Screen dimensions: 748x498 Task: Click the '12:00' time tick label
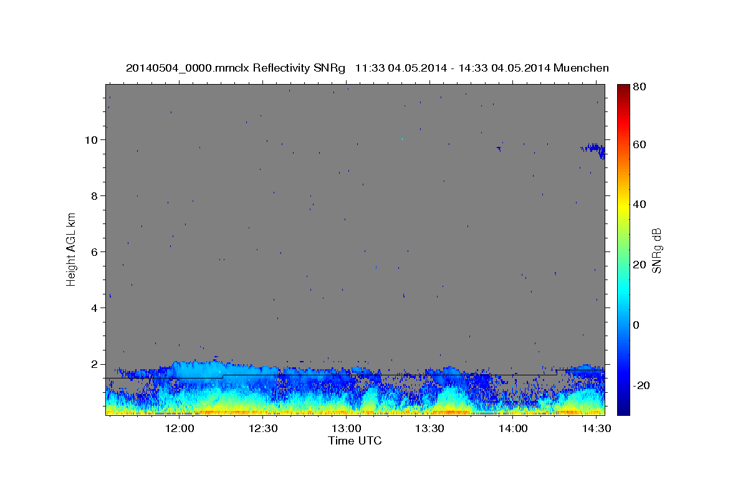tap(180, 429)
